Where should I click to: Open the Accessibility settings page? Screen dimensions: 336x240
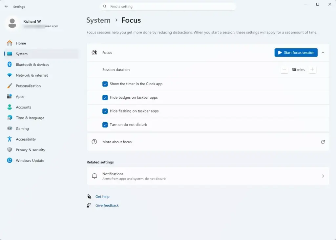coord(41,139)
